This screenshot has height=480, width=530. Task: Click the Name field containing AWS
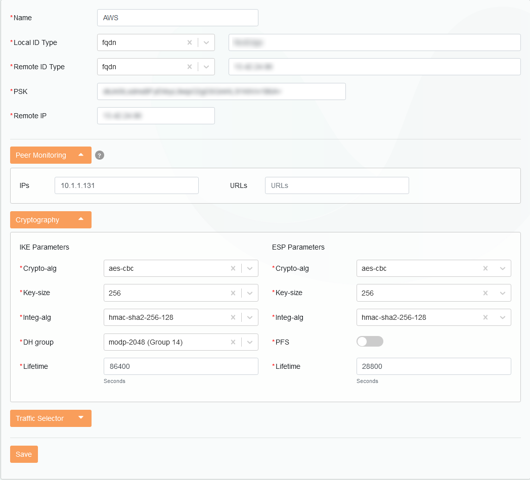pos(178,18)
